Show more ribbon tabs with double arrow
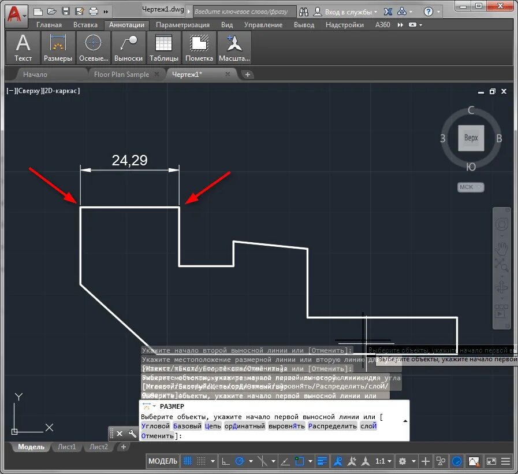 tap(400, 25)
